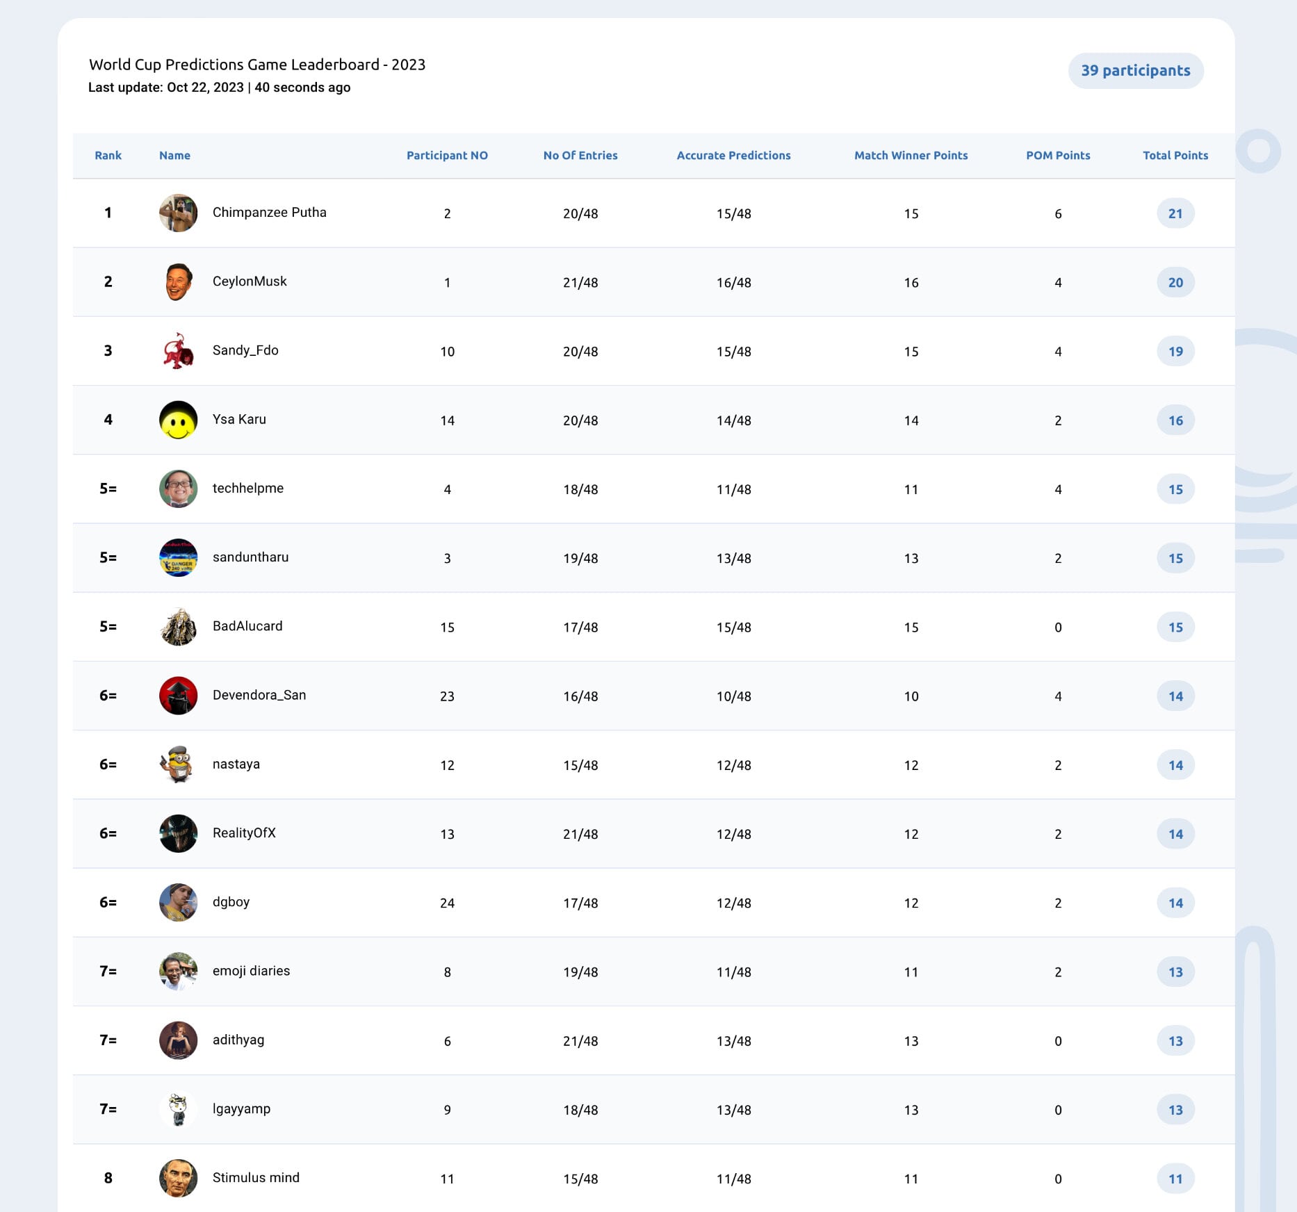
Task: Open RealityOfX's dark avatar
Action: point(178,833)
